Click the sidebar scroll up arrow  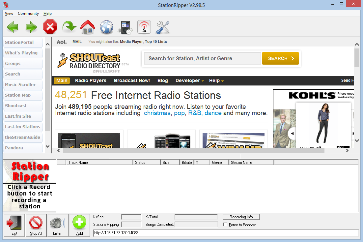(x=48, y=44)
